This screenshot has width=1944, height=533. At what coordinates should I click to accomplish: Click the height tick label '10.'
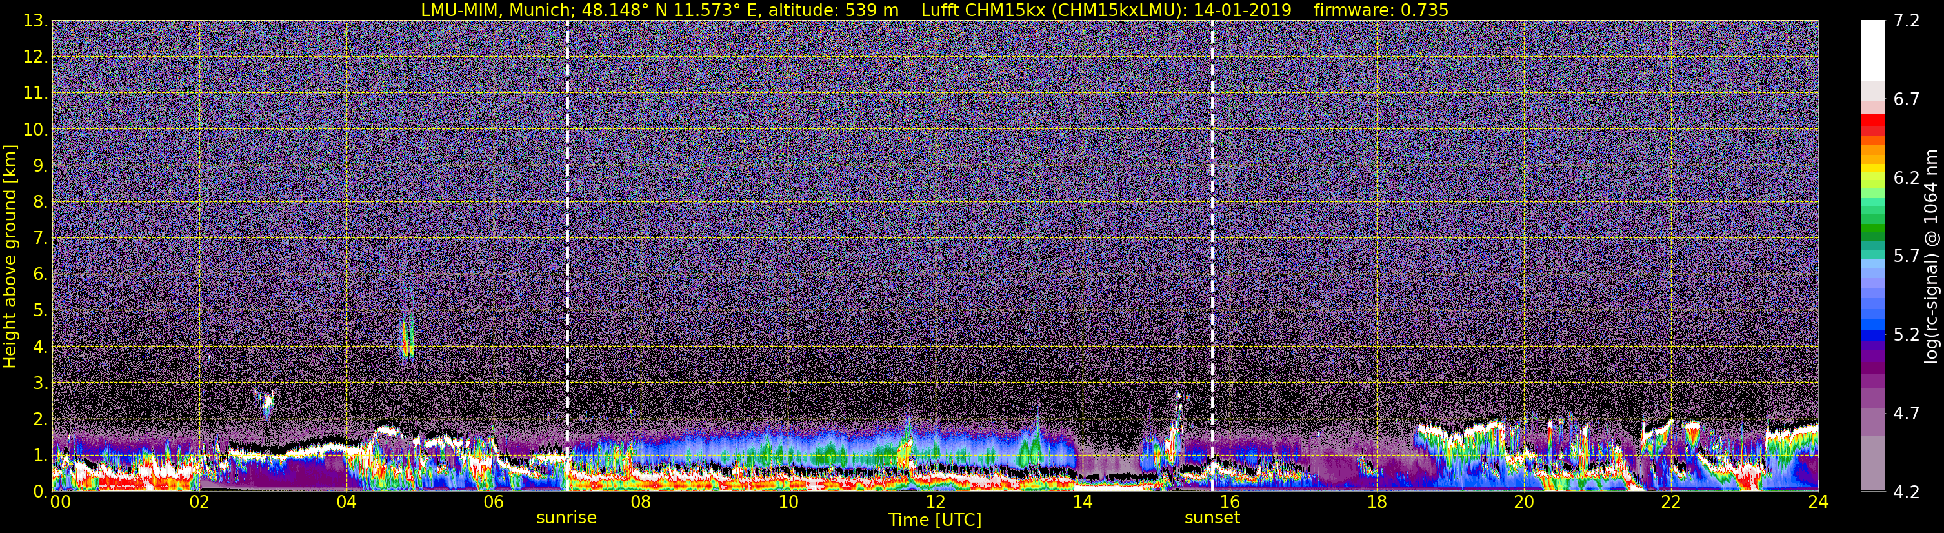(x=35, y=129)
